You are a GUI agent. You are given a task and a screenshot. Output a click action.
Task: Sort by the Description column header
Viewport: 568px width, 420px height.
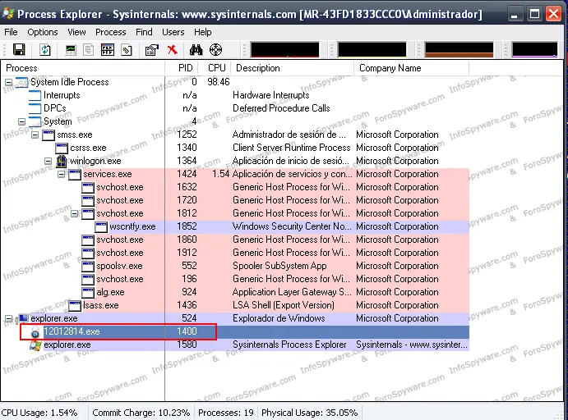[293, 68]
